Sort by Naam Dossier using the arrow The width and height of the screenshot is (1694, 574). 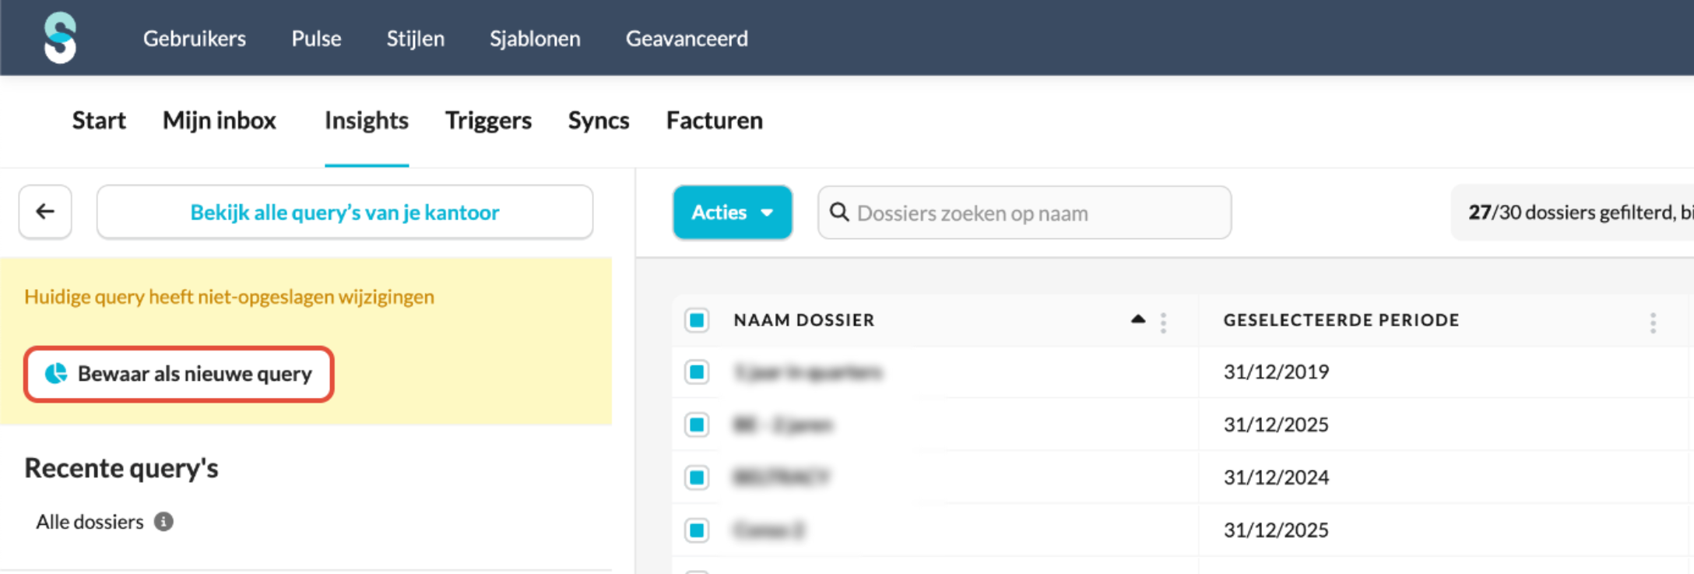[1138, 319]
